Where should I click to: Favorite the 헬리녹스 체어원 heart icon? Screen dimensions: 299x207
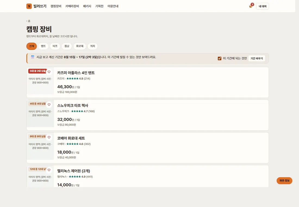click(49, 170)
